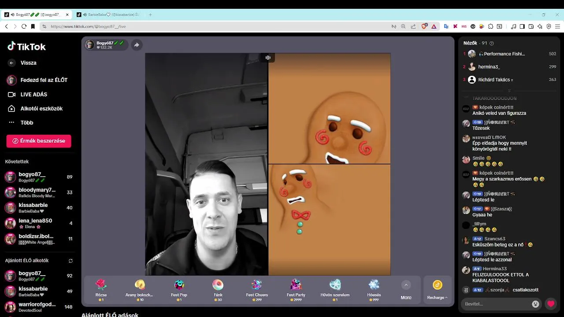This screenshot has height=317, width=564.
Task: Click the TikTok logo
Action: (26, 46)
